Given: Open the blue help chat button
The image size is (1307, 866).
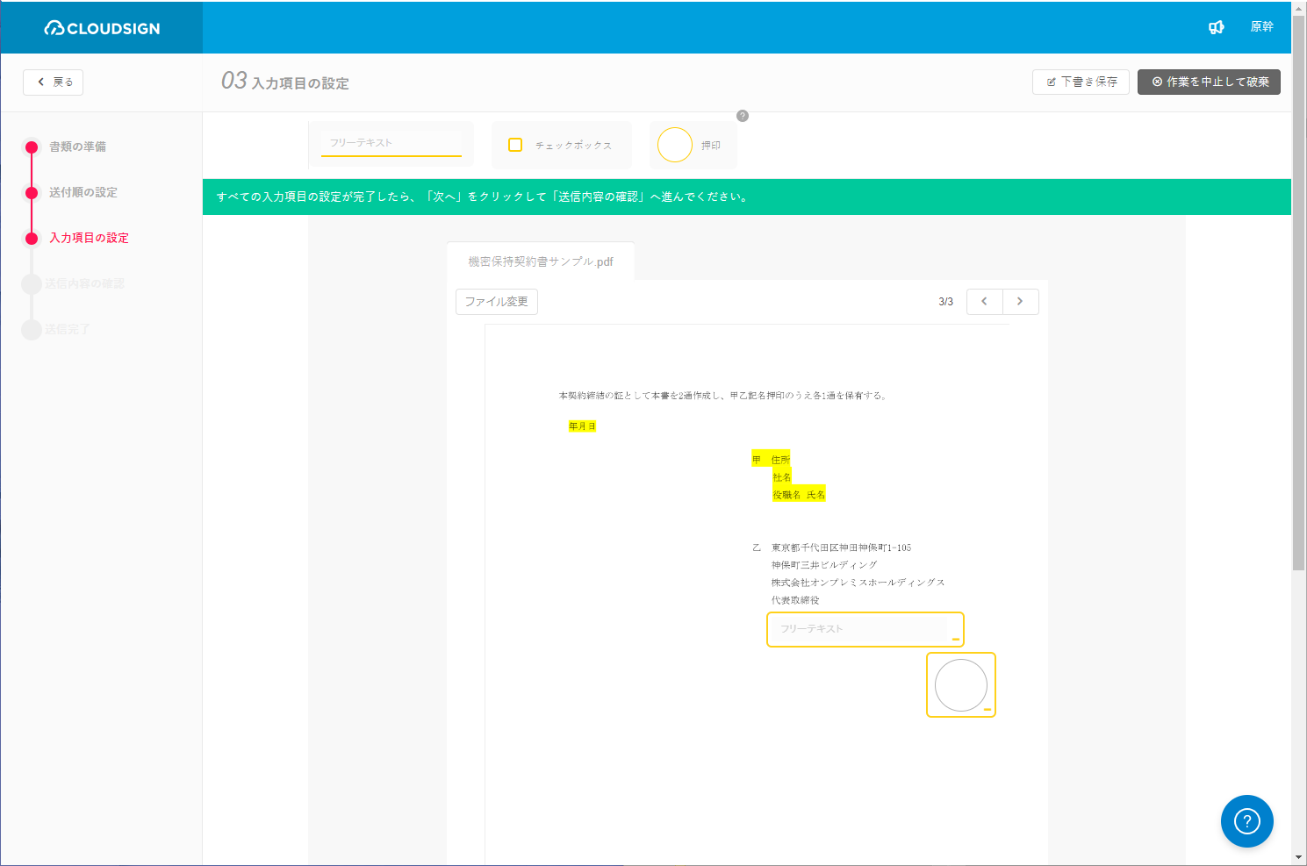Looking at the screenshot, I should (x=1247, y=821).
